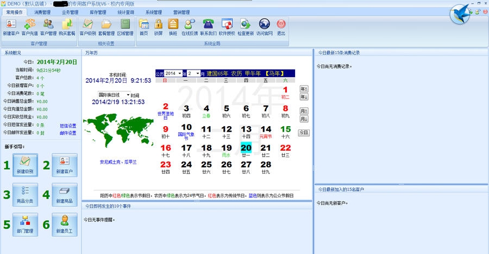This screenshot has height=254, width=489.
Task: Click the red 退出 power icon
Action: (x=281, y=27)
